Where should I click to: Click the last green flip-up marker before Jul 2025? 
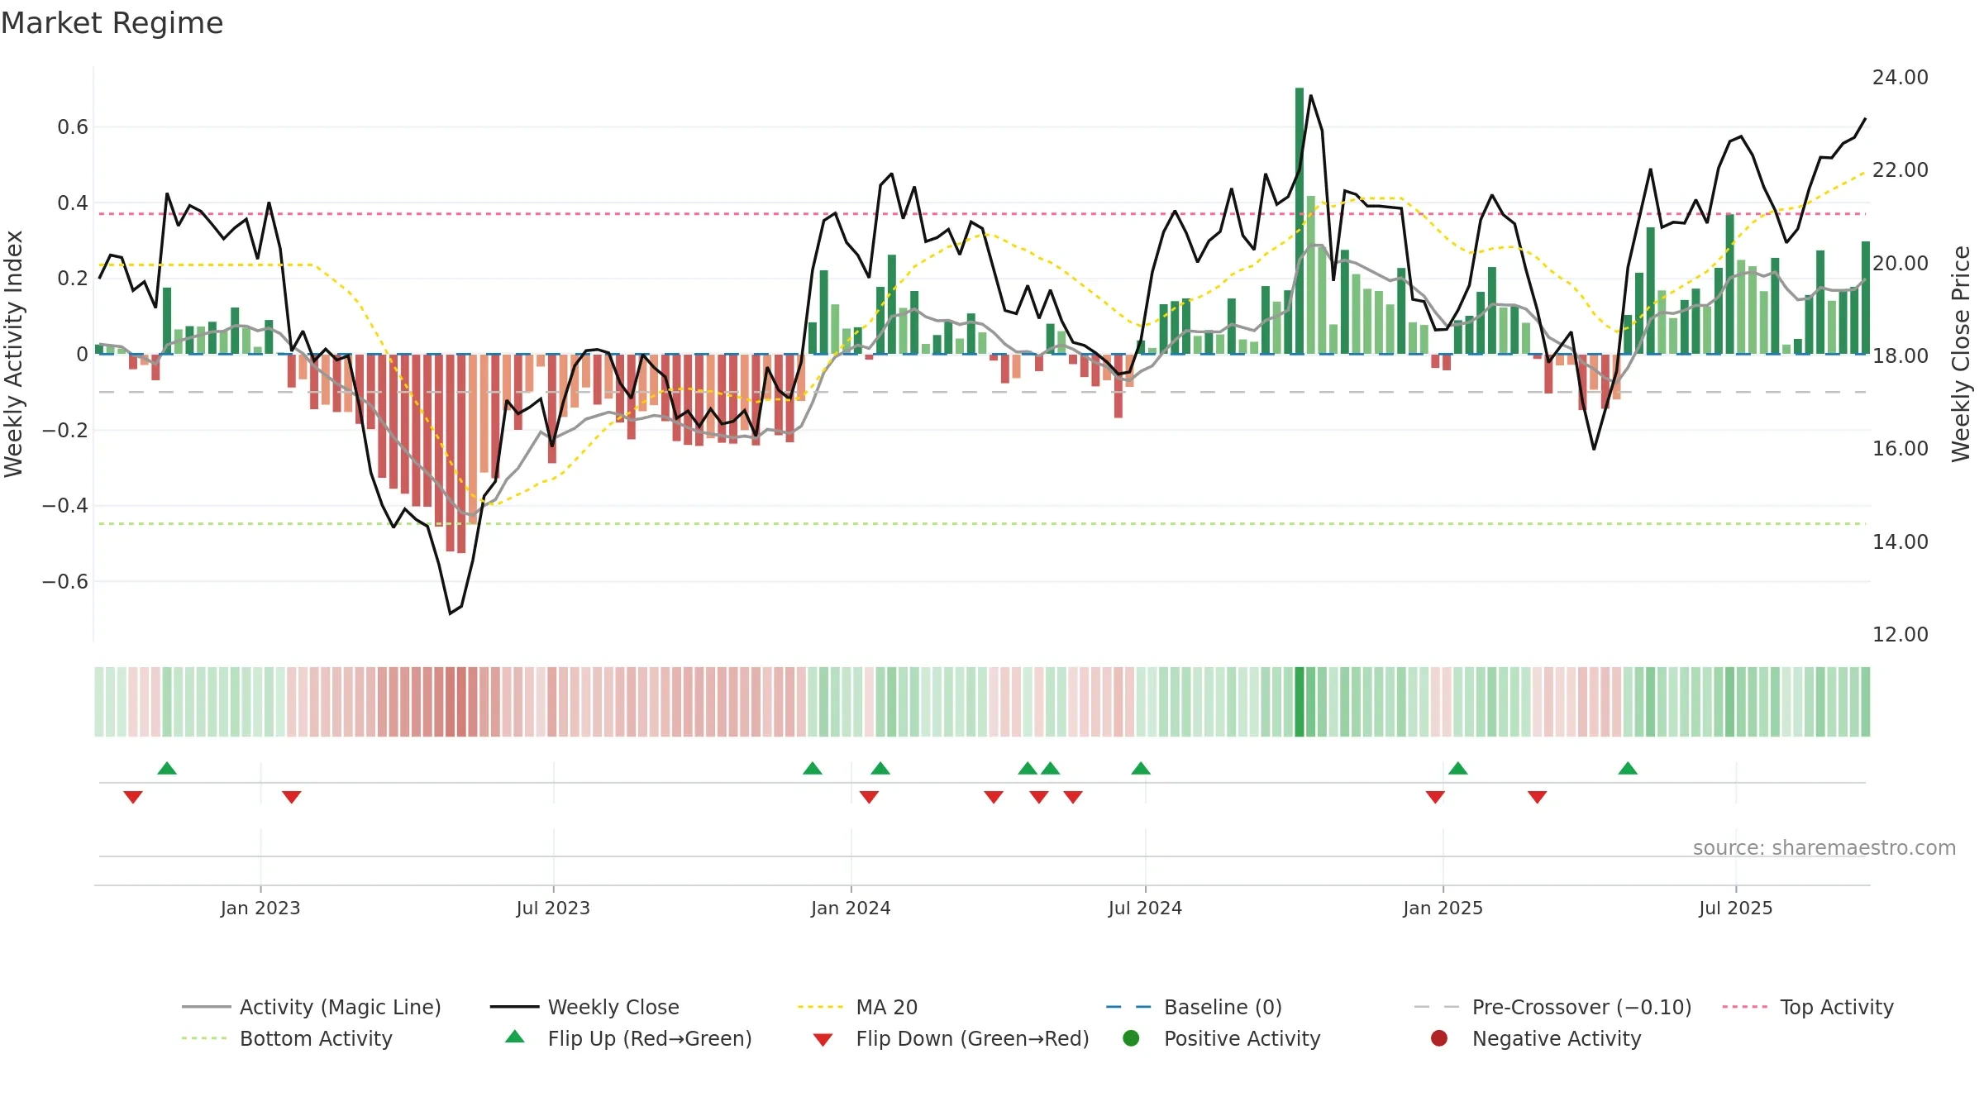1628,768
